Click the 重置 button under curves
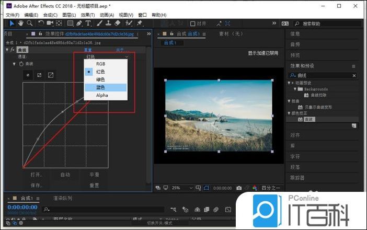The image size is (367, 230). tap(94, 185)
